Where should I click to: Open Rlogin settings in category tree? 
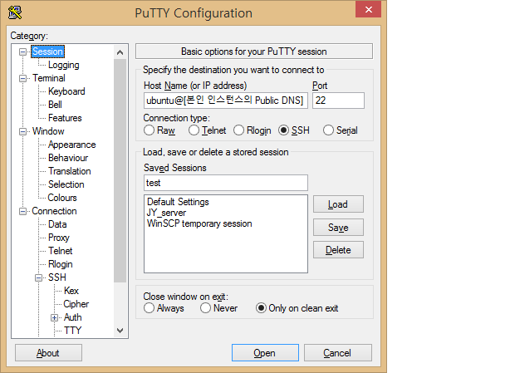(x=61, y=264)
